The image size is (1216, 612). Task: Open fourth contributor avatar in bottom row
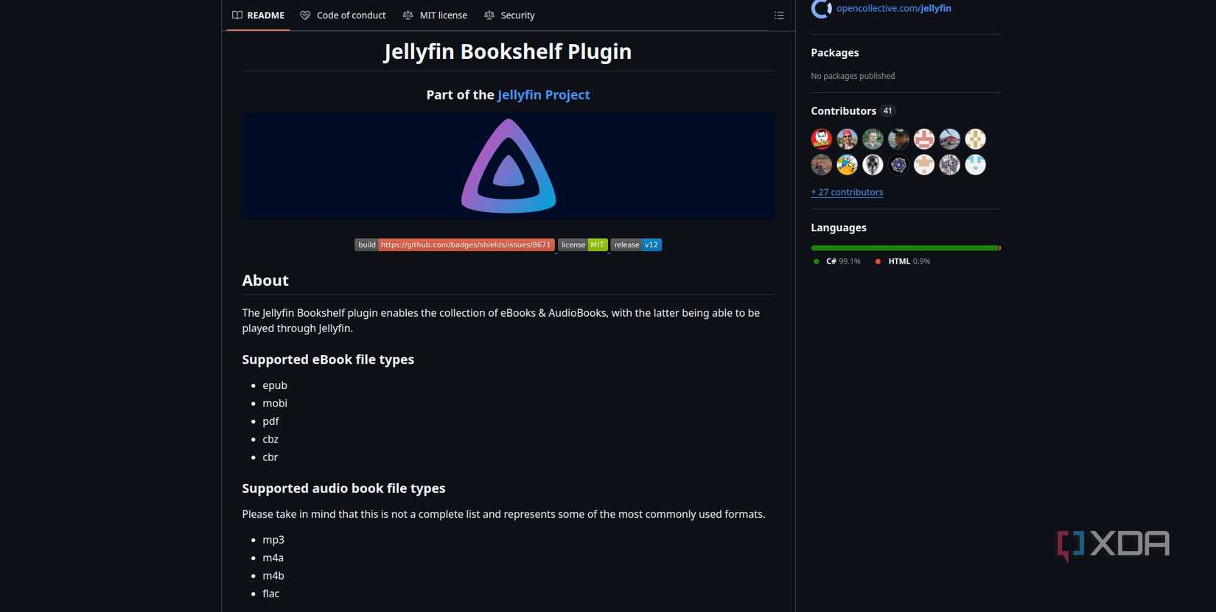898,164
